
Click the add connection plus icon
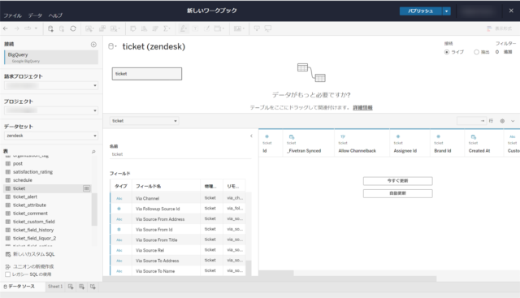[93, 45]
